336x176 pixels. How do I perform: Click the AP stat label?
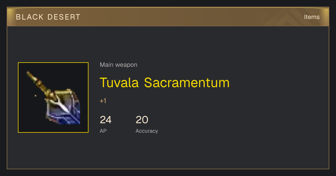pyautogui.click(x=103, y=131)
